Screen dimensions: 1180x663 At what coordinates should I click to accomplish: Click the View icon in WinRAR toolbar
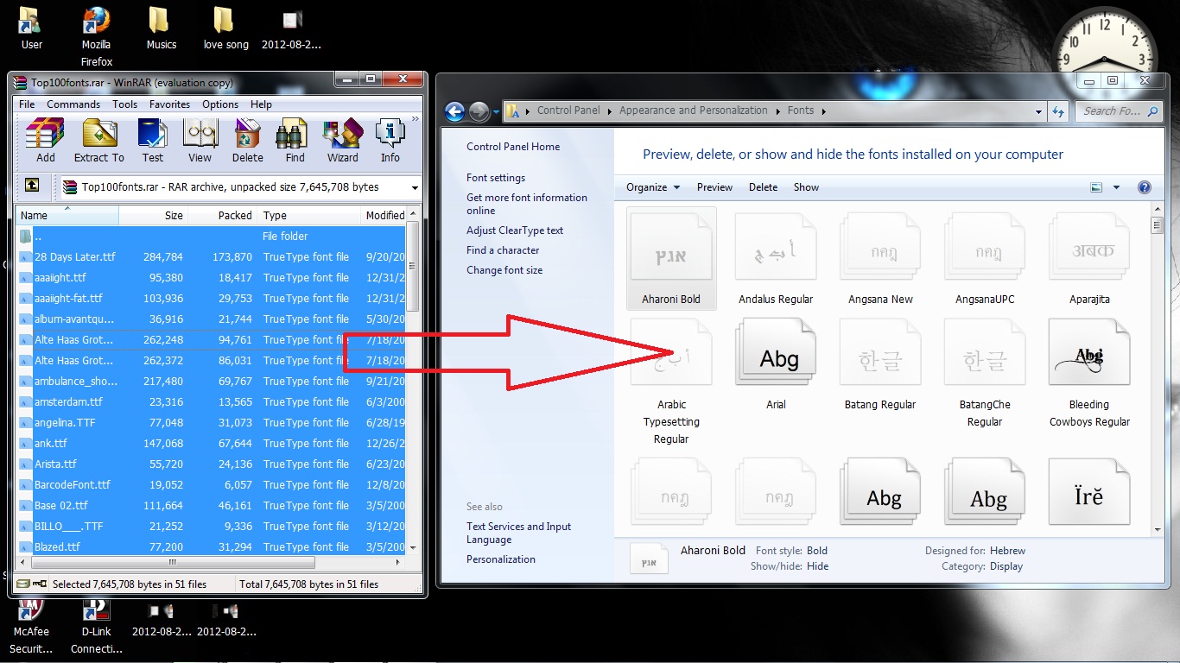(200, 142)
